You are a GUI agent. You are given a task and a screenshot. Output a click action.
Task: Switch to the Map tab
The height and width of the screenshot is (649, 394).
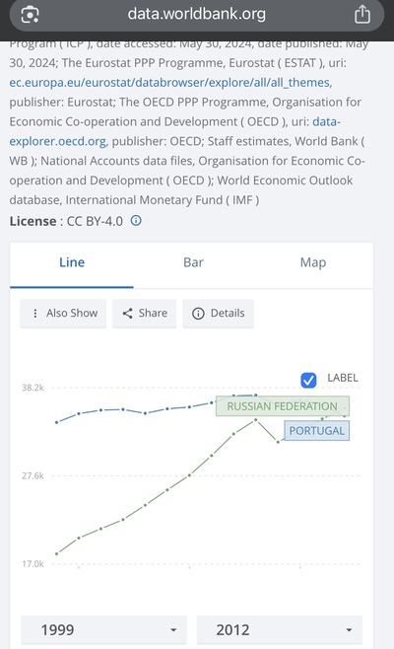[313, 262]
